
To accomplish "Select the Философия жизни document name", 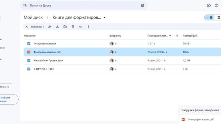I will pyautogui.click(x=45, y=44).
